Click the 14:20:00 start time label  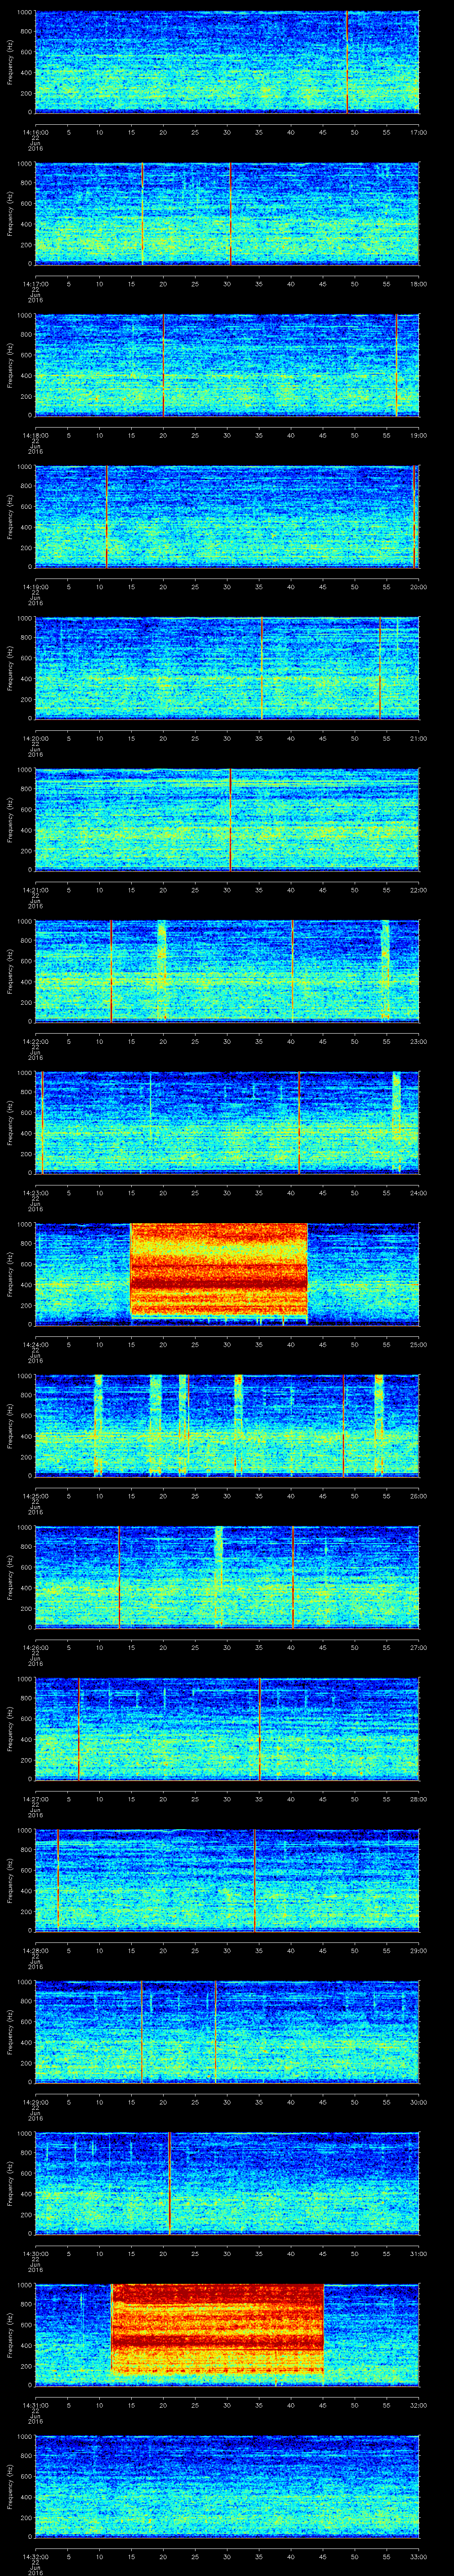click(35, 738)
